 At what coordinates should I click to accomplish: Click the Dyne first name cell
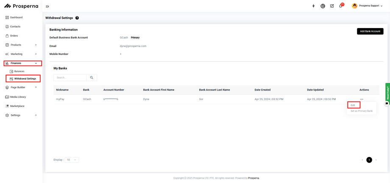point(146,99)
